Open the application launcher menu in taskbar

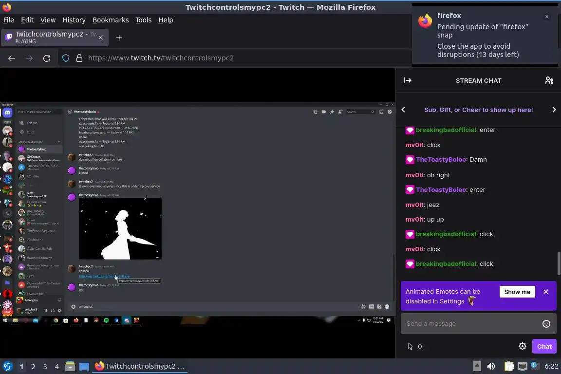[7, 366]
